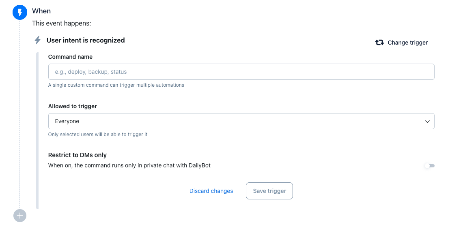Click the "User intent is recognized" trigger title

coord(86,40)
